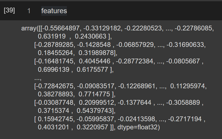Click the value -0.03087748 in the output
This screenshot has height=139, width=222.
[55, 102]
